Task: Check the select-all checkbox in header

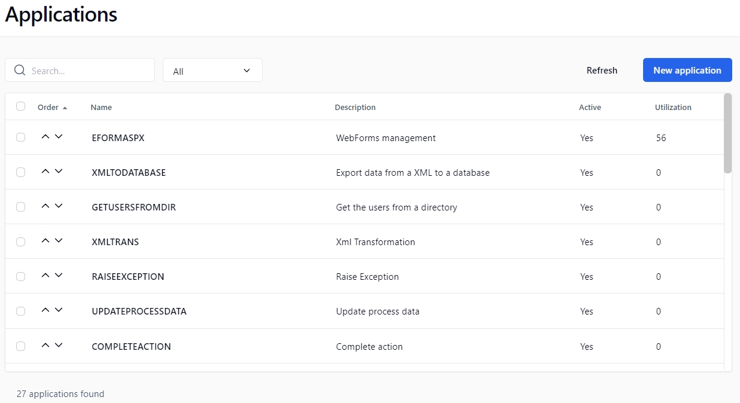Action: tap(21, 106)
